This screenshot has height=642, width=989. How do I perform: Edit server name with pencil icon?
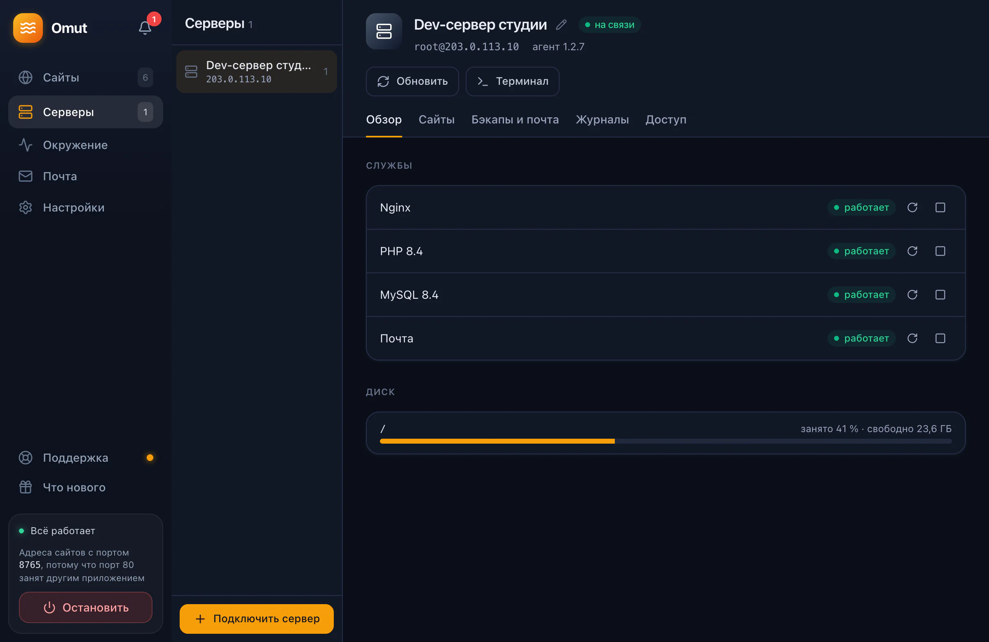[x=561, y=25]
